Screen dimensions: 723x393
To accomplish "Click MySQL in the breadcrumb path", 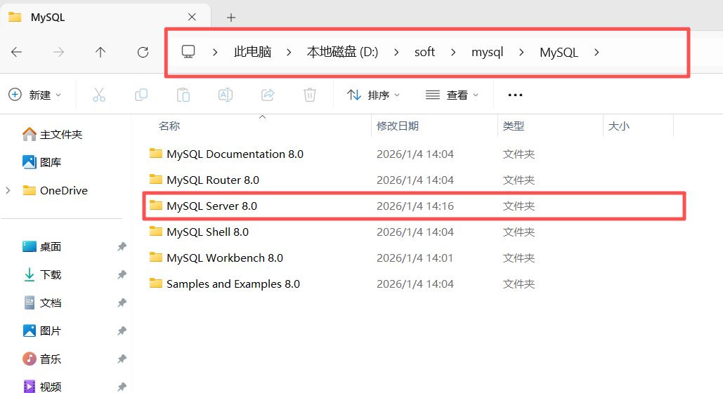I will [559, 52].
